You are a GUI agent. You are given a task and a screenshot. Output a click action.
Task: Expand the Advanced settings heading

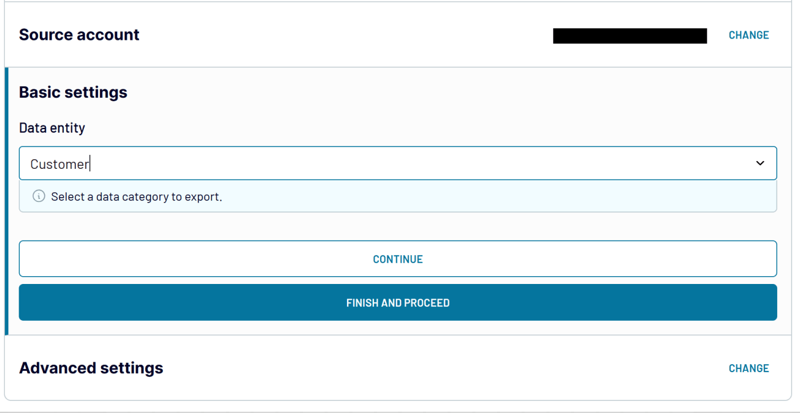(x=91, y=368)
